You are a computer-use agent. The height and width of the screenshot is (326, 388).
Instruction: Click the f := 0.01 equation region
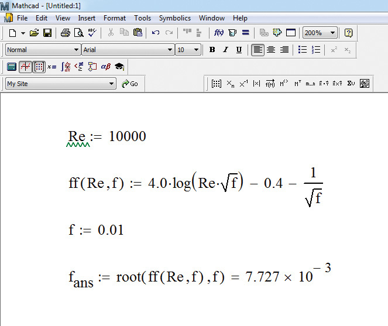(x=96, y=230)
